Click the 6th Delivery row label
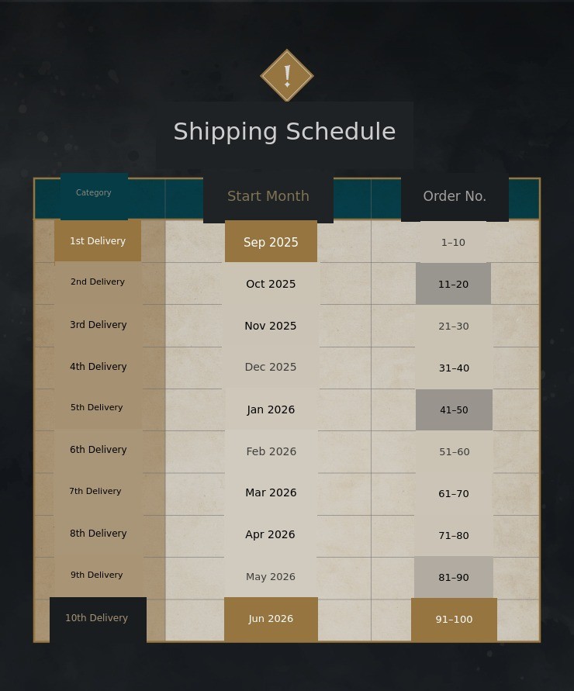The image size is (574, 691). click(x=98, y=450)
